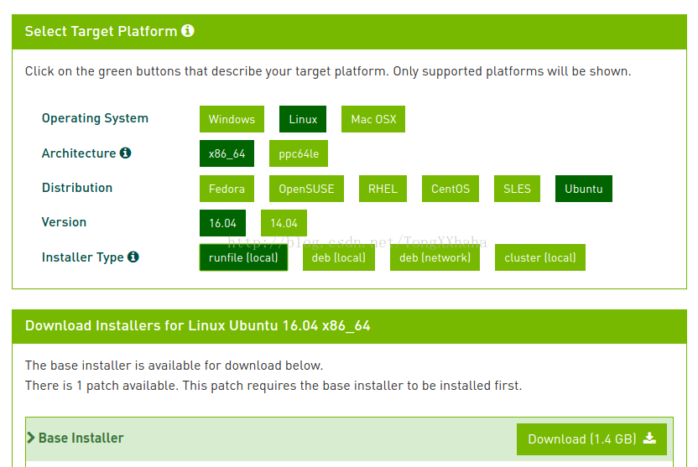The width and height of the screenshot is (698, 467).
Task: Click 'There is 1 patch available' line
Action: click(273, 386)
